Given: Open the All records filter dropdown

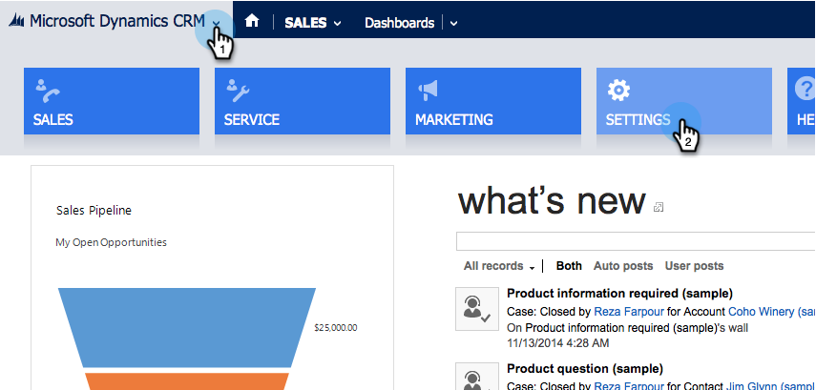Looking at the screenshot, I should [498, 266].
